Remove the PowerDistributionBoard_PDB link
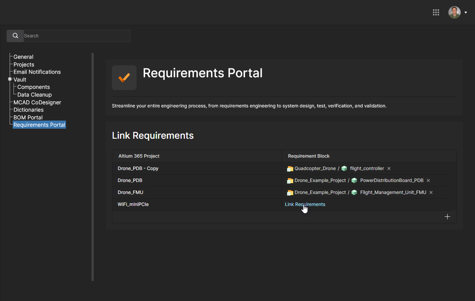This screenshot has width=475, height=301. (428, 180)
